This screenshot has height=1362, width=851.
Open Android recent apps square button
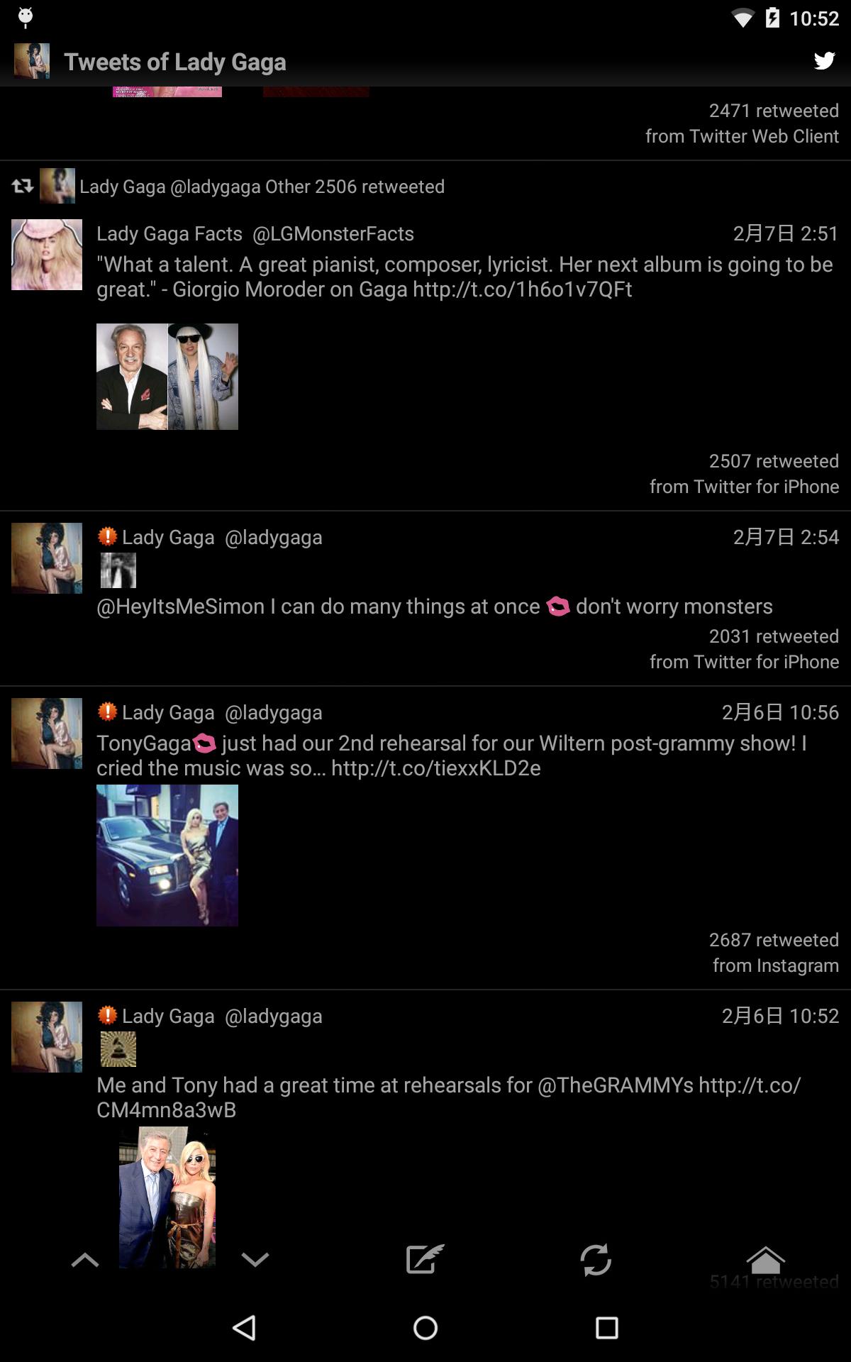tap(607, 1327)
